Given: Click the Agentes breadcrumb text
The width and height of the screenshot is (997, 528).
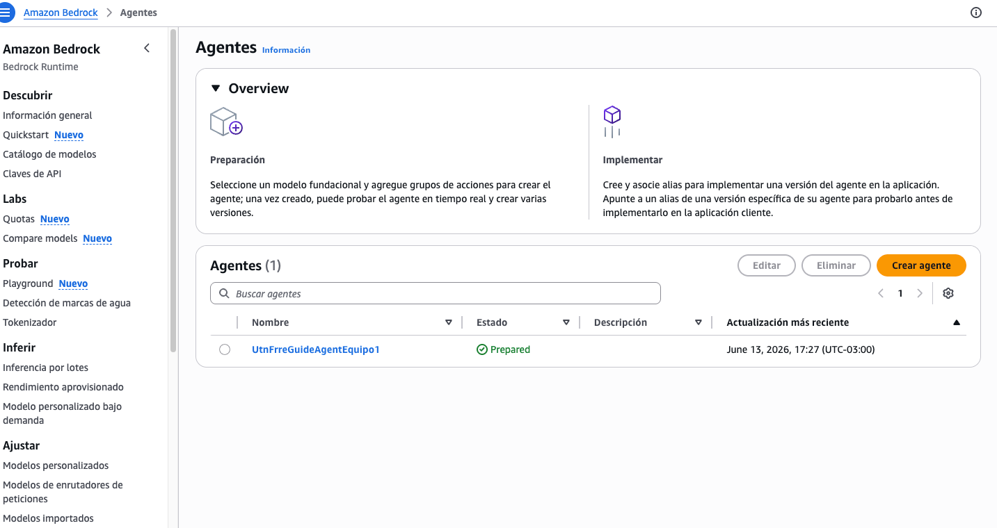Looking at the screenshot, I should point(138,13).
